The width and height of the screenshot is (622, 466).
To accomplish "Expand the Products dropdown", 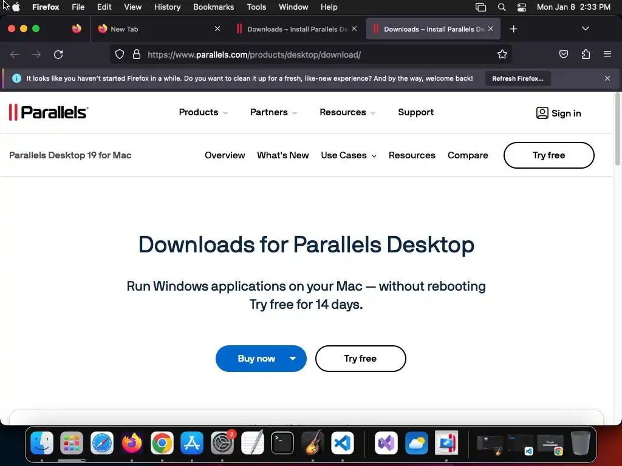I will (203, 112).
